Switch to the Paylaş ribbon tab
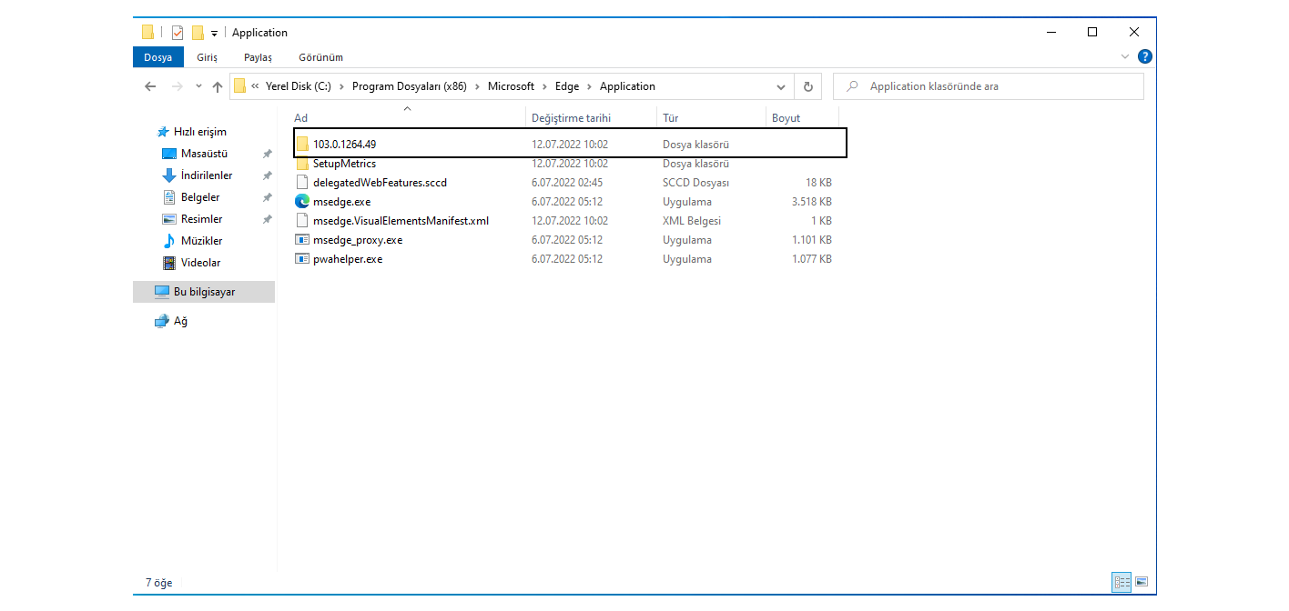Image resolution: width=1289 pixels, height=611 pixels. 258,57
